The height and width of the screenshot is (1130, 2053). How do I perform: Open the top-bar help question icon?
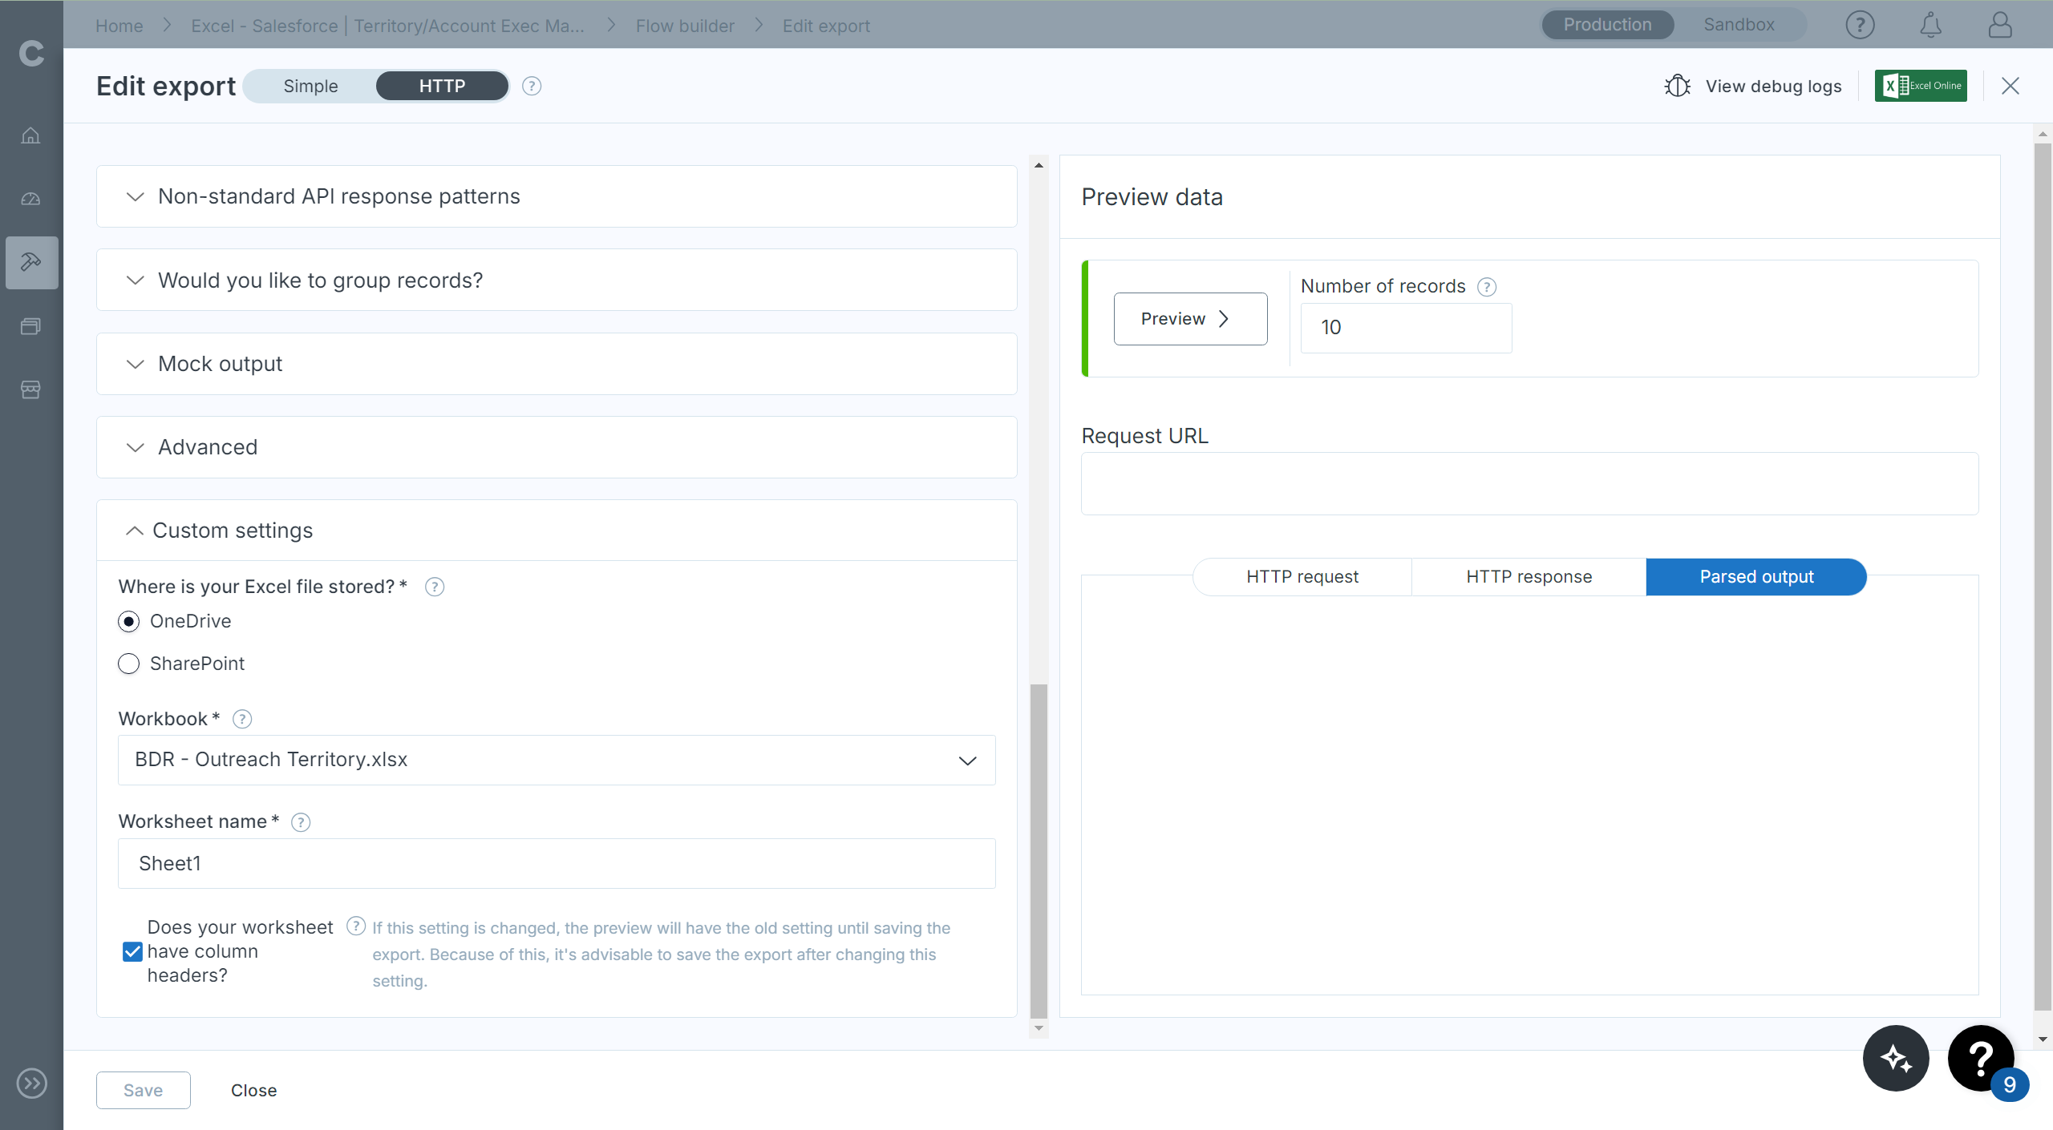1860,25
